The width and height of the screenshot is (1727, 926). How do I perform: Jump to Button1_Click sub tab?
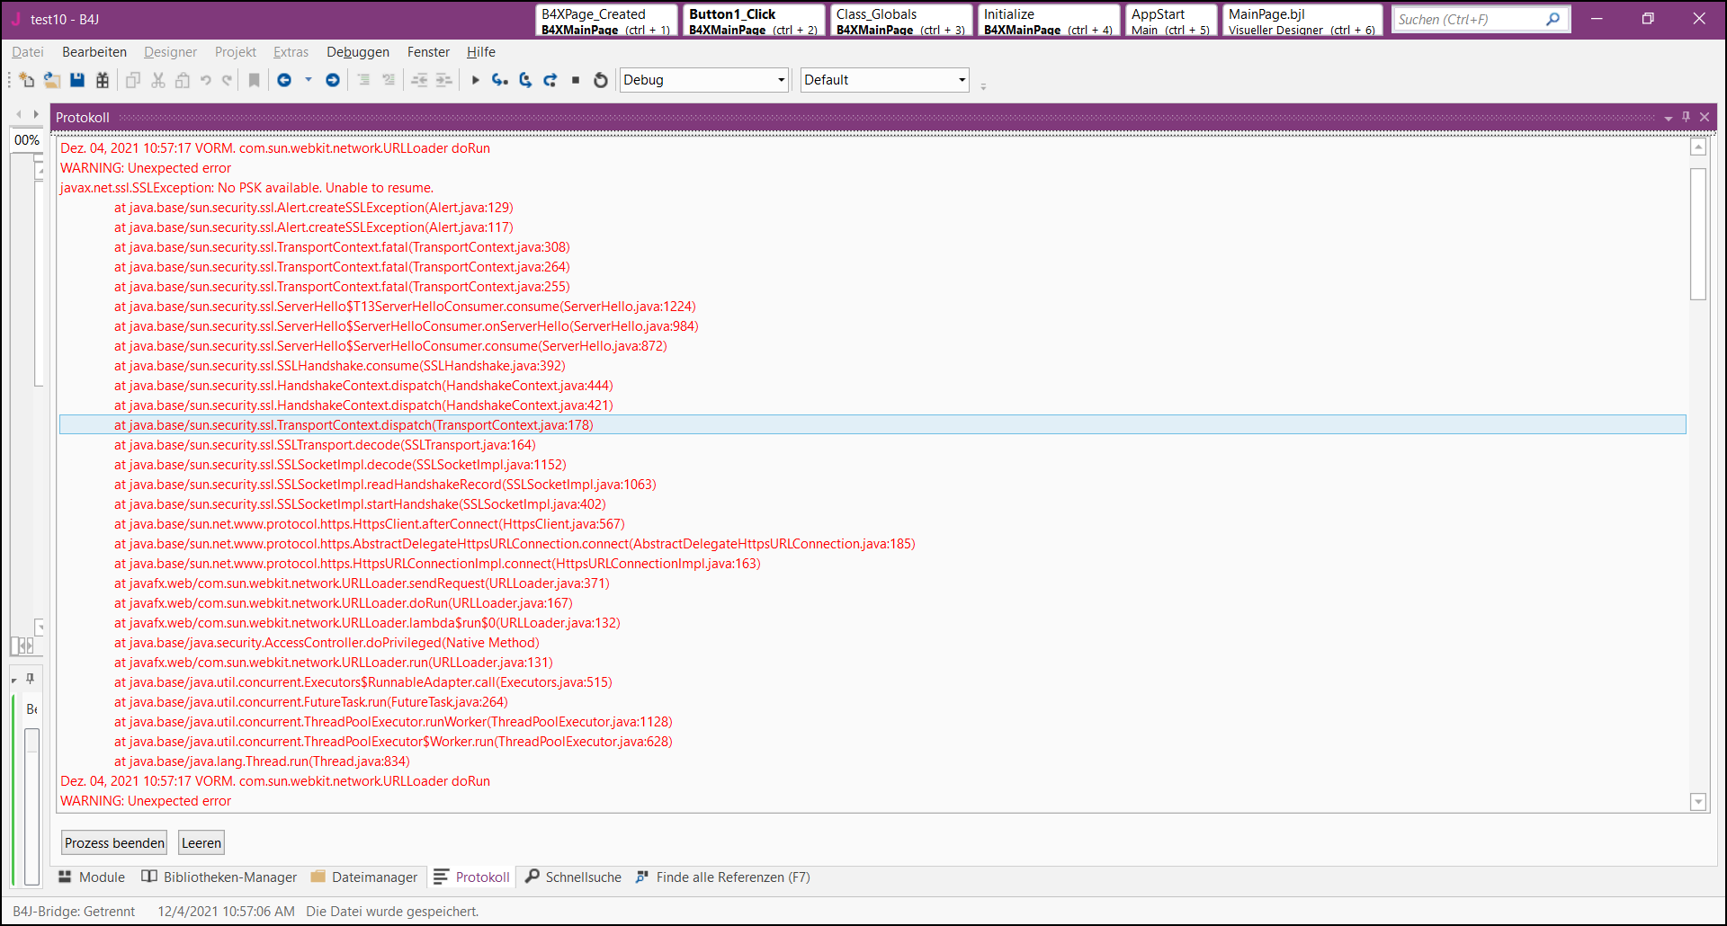[754, 21]
